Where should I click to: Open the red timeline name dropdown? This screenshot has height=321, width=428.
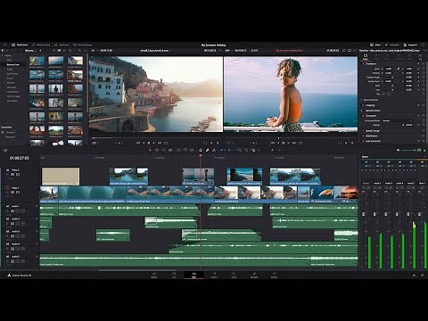point(290,51)
